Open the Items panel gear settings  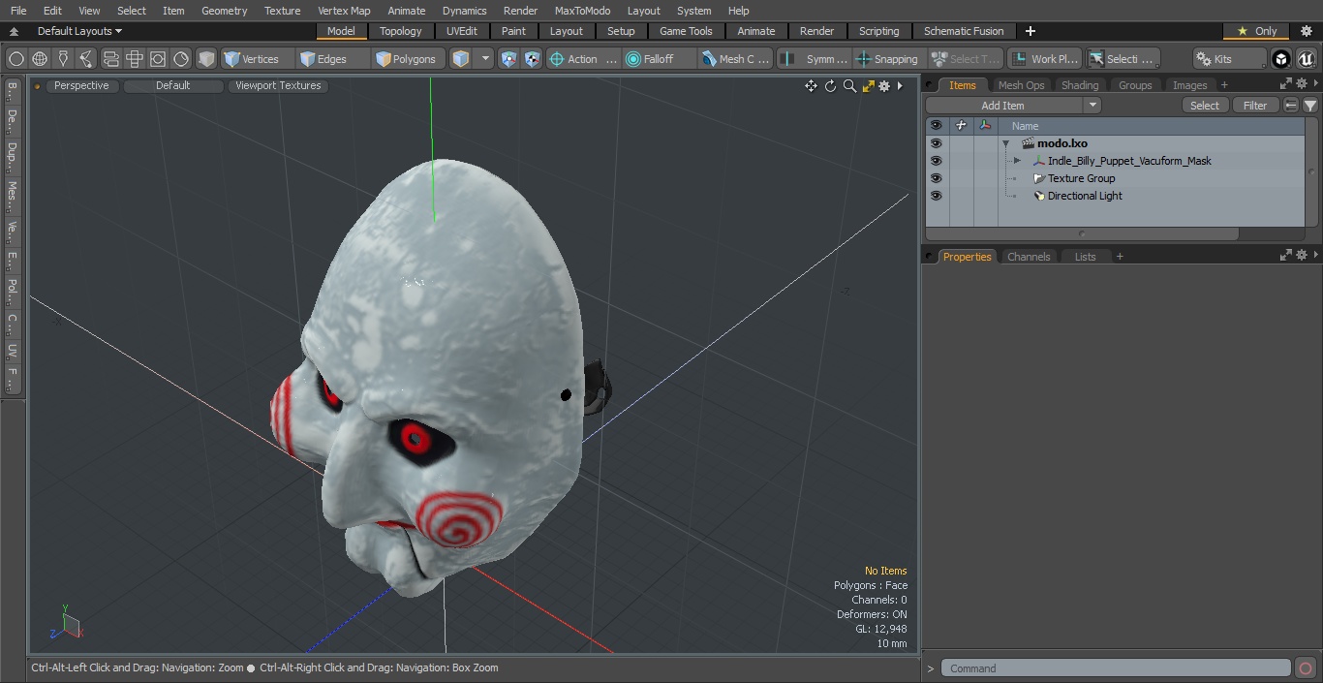pos(1302,84)
